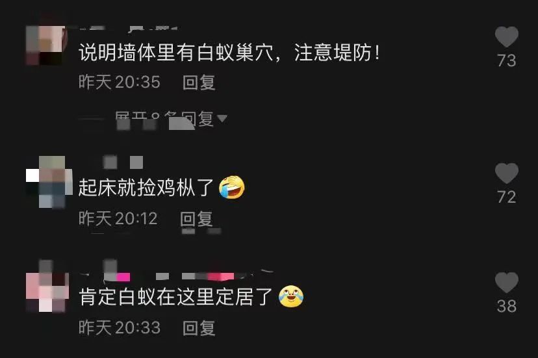Click the 72 like count
Image resolution: width=538 pixels, height=358 pixels.
coord(506,197)
